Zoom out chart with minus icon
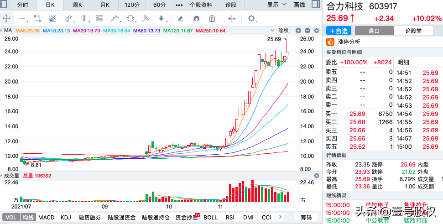This screenshot has width=443, height=224. [307, 31]
